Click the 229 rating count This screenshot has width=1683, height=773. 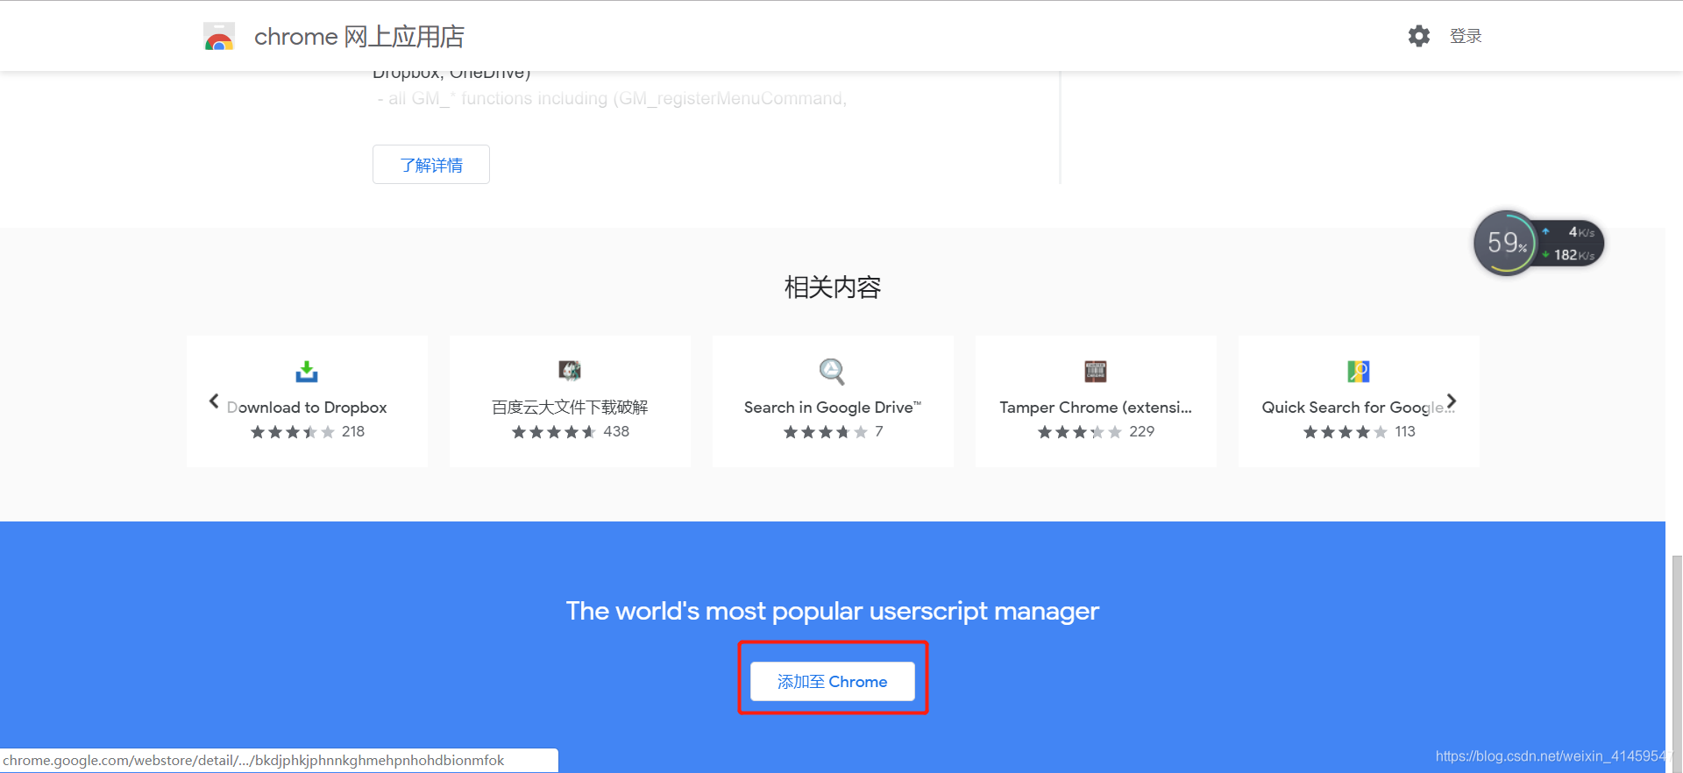[1142, 431]
